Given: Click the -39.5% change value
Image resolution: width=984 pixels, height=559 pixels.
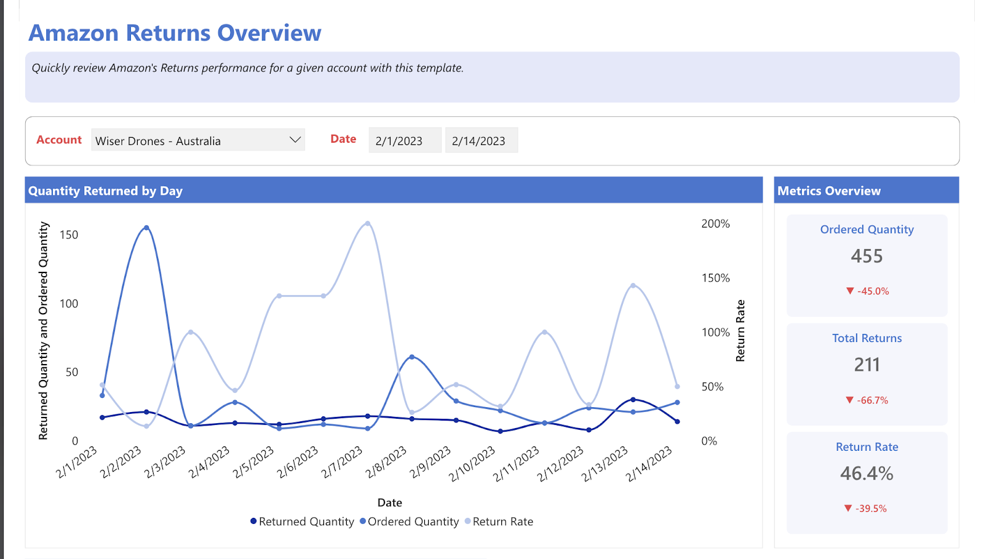Looking at the screenshot, I should 871,509.
